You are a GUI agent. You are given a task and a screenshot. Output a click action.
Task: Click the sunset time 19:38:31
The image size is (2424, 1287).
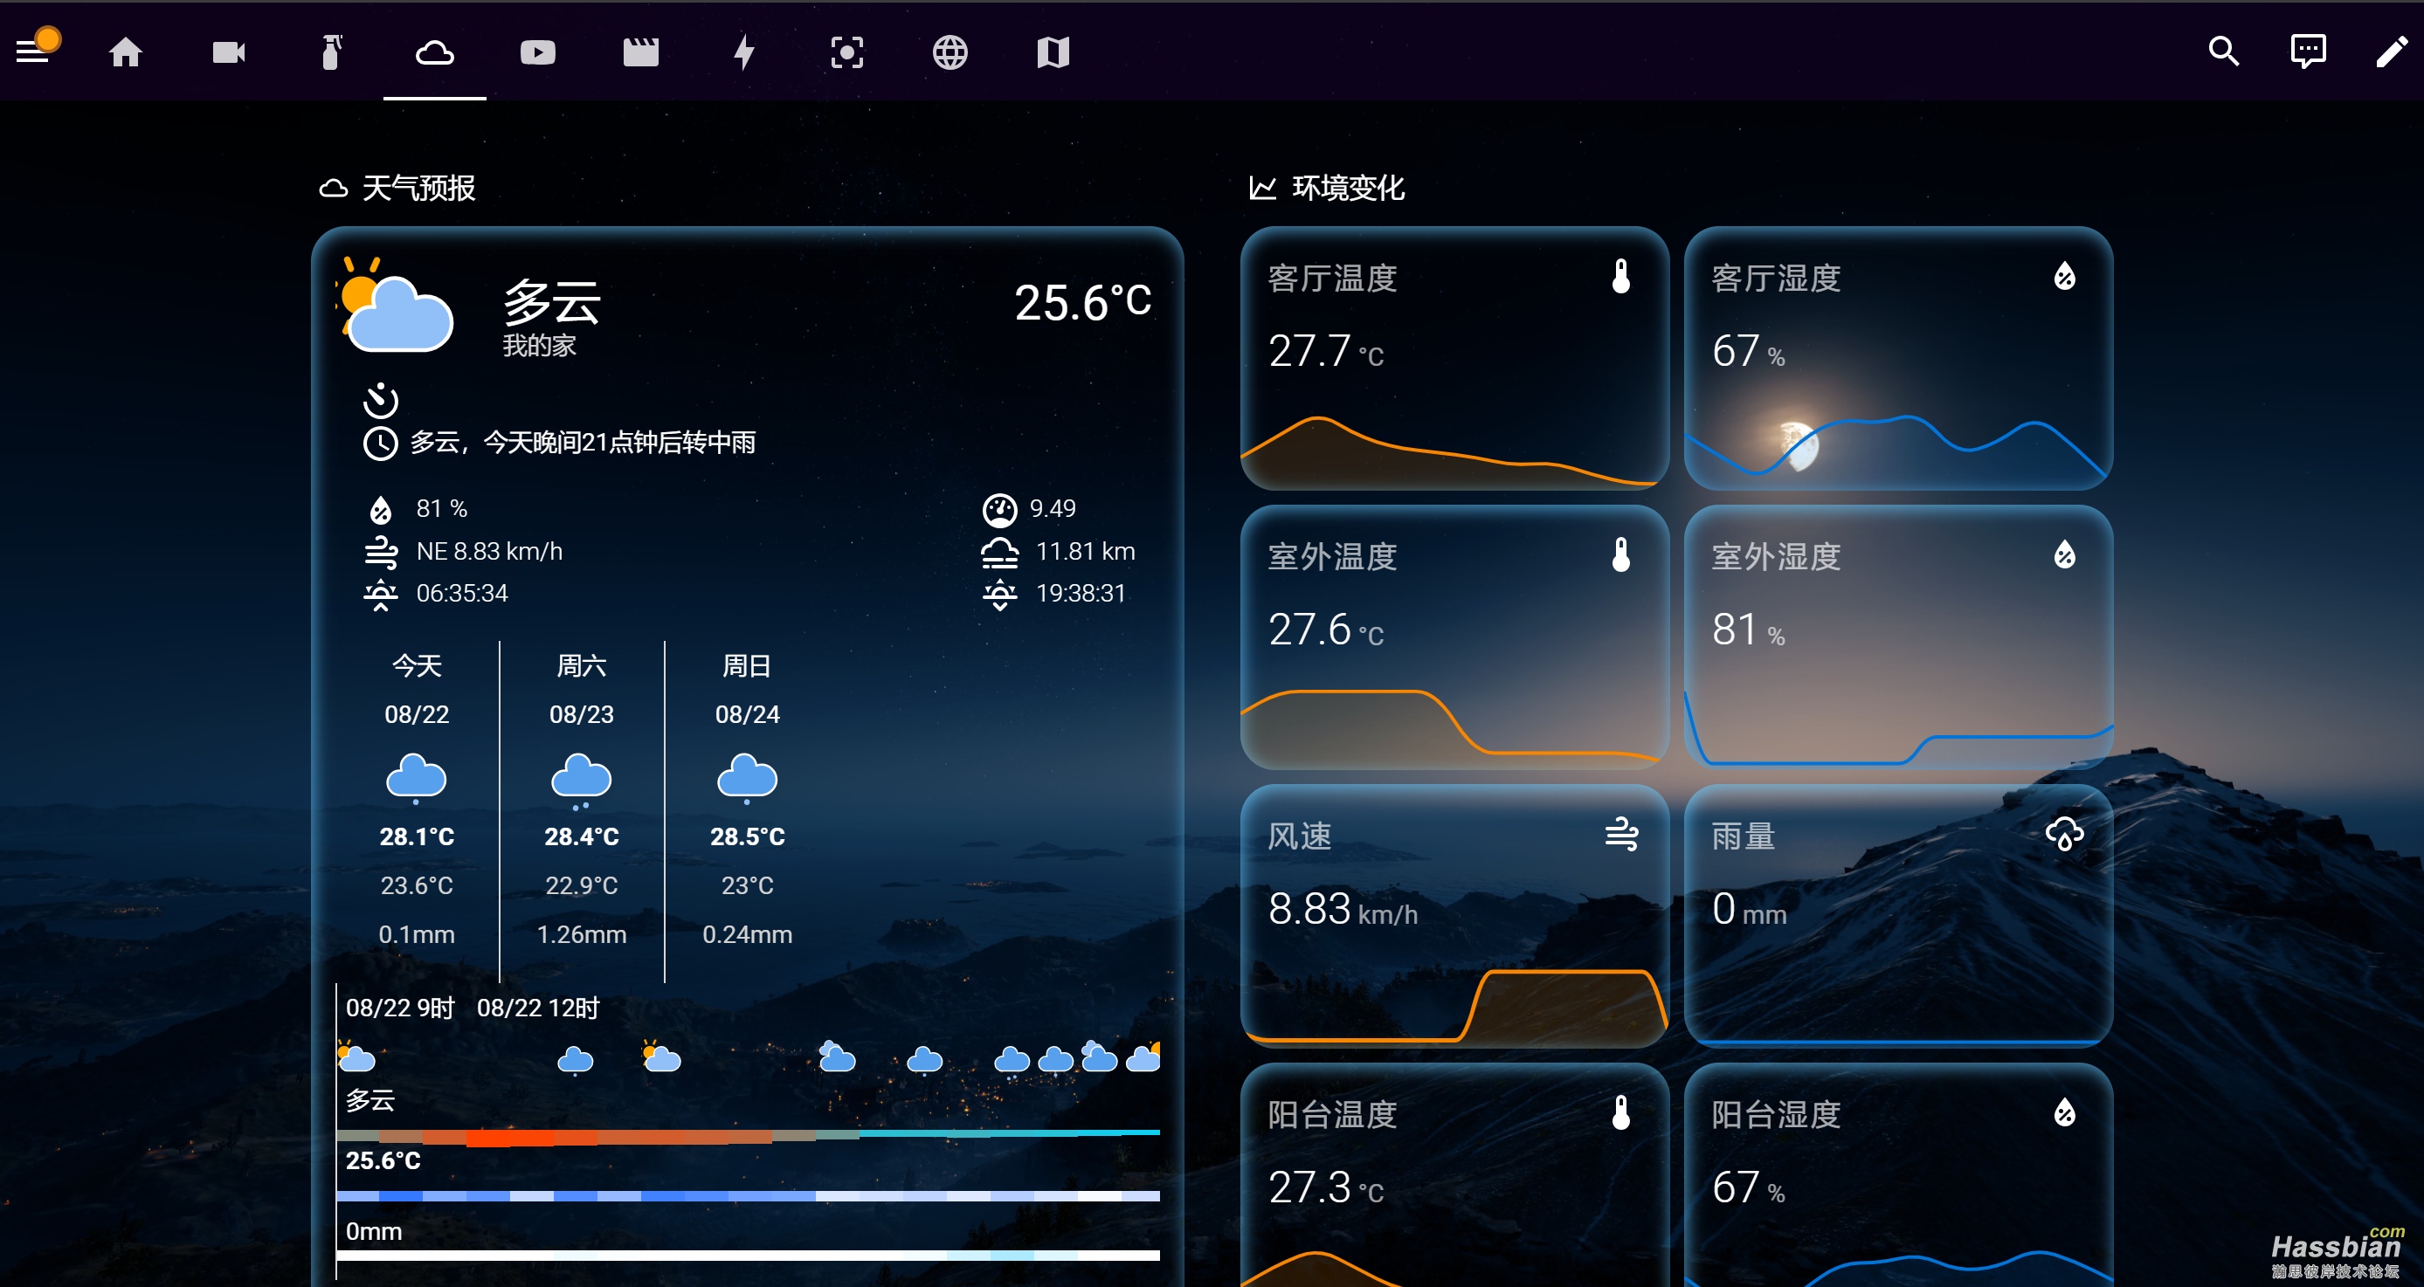pos(1081,594)
